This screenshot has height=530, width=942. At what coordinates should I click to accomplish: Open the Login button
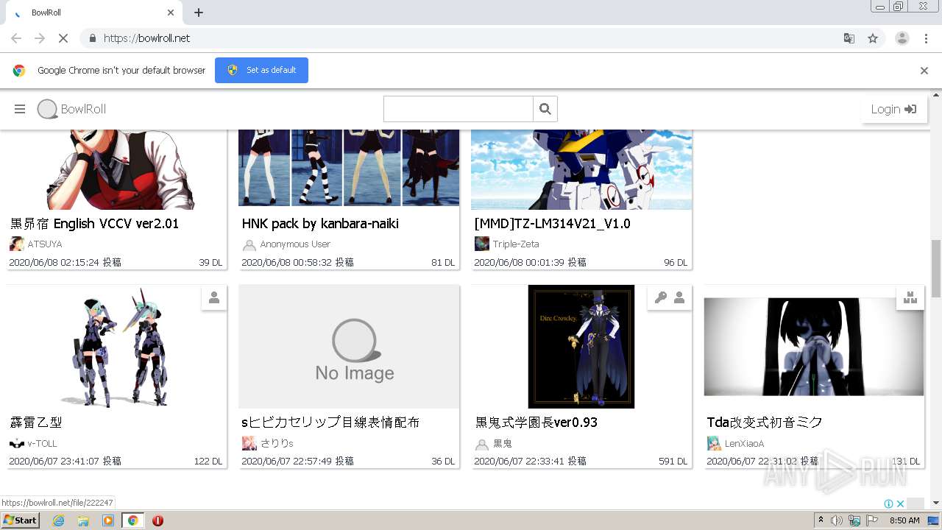click(x=893, y=109)
